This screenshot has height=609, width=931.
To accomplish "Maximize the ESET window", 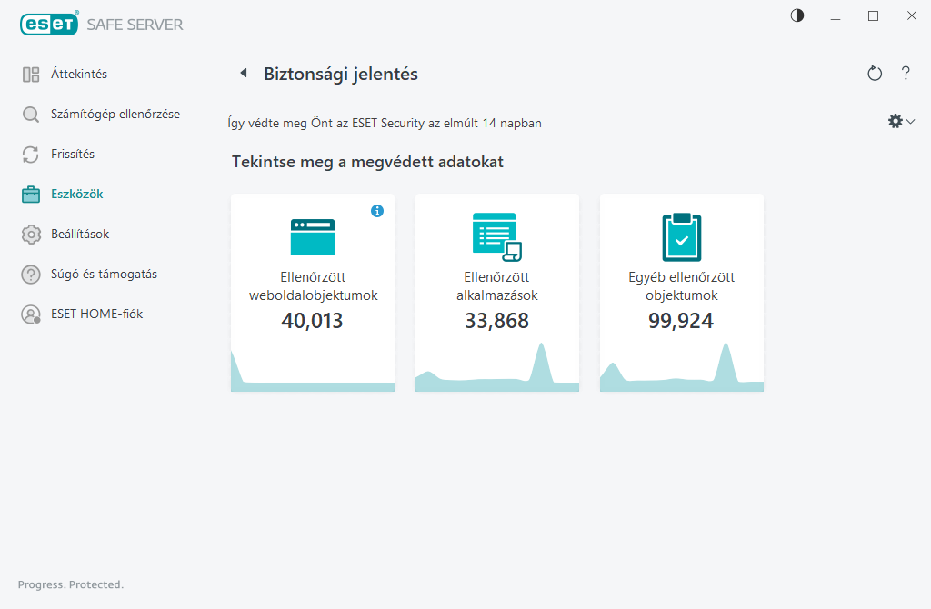I will click(x=874, y=16).
